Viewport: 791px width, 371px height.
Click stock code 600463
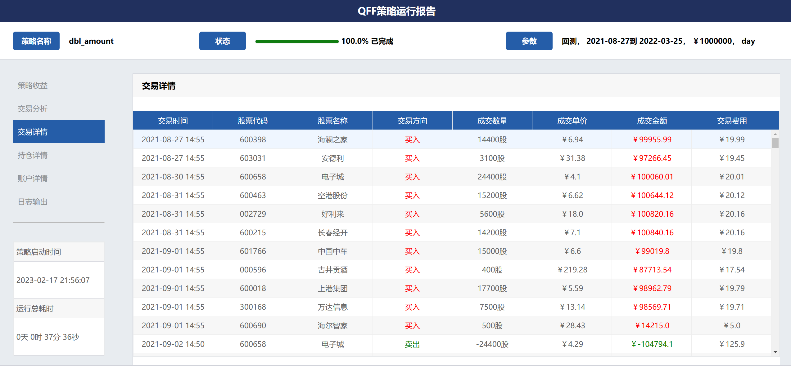(253, 195)
